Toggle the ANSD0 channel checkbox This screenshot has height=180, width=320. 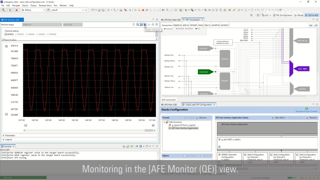[x=6, y=34]
